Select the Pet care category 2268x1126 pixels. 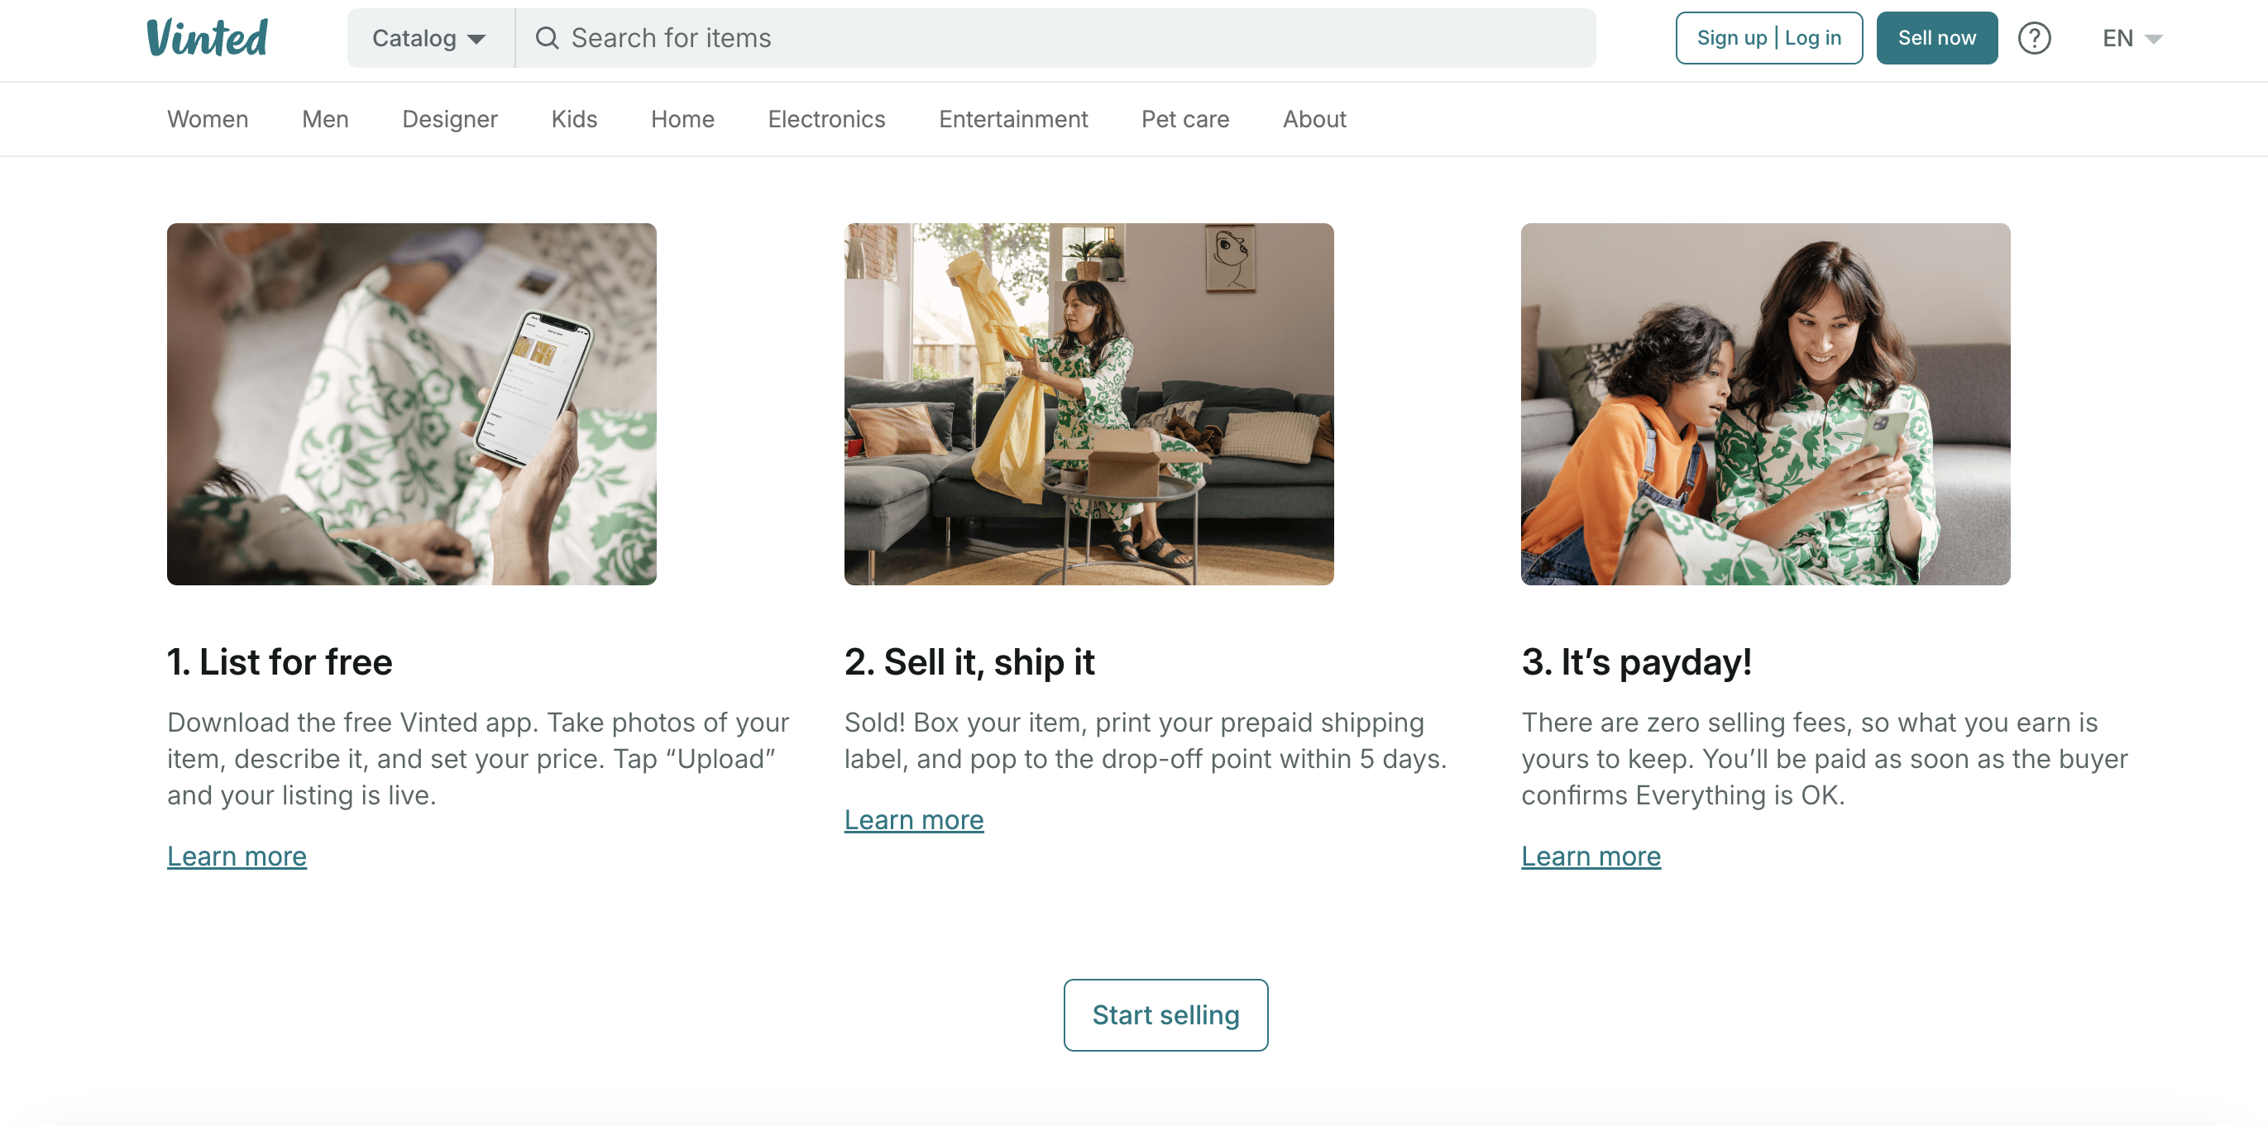pyautogui.click(x=1185, y=119)
